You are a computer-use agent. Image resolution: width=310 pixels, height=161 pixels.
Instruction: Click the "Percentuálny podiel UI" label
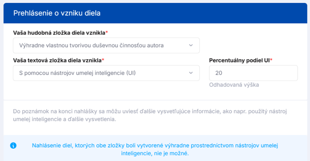[239, 60]
